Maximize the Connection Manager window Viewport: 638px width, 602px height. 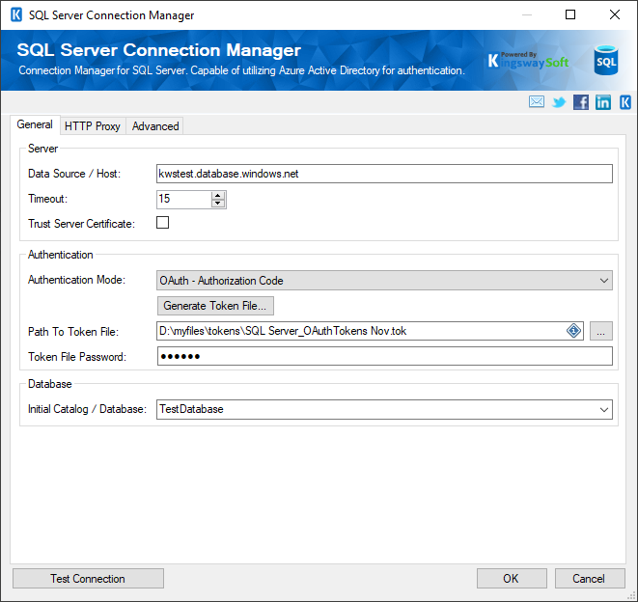[x=570, y=15]
